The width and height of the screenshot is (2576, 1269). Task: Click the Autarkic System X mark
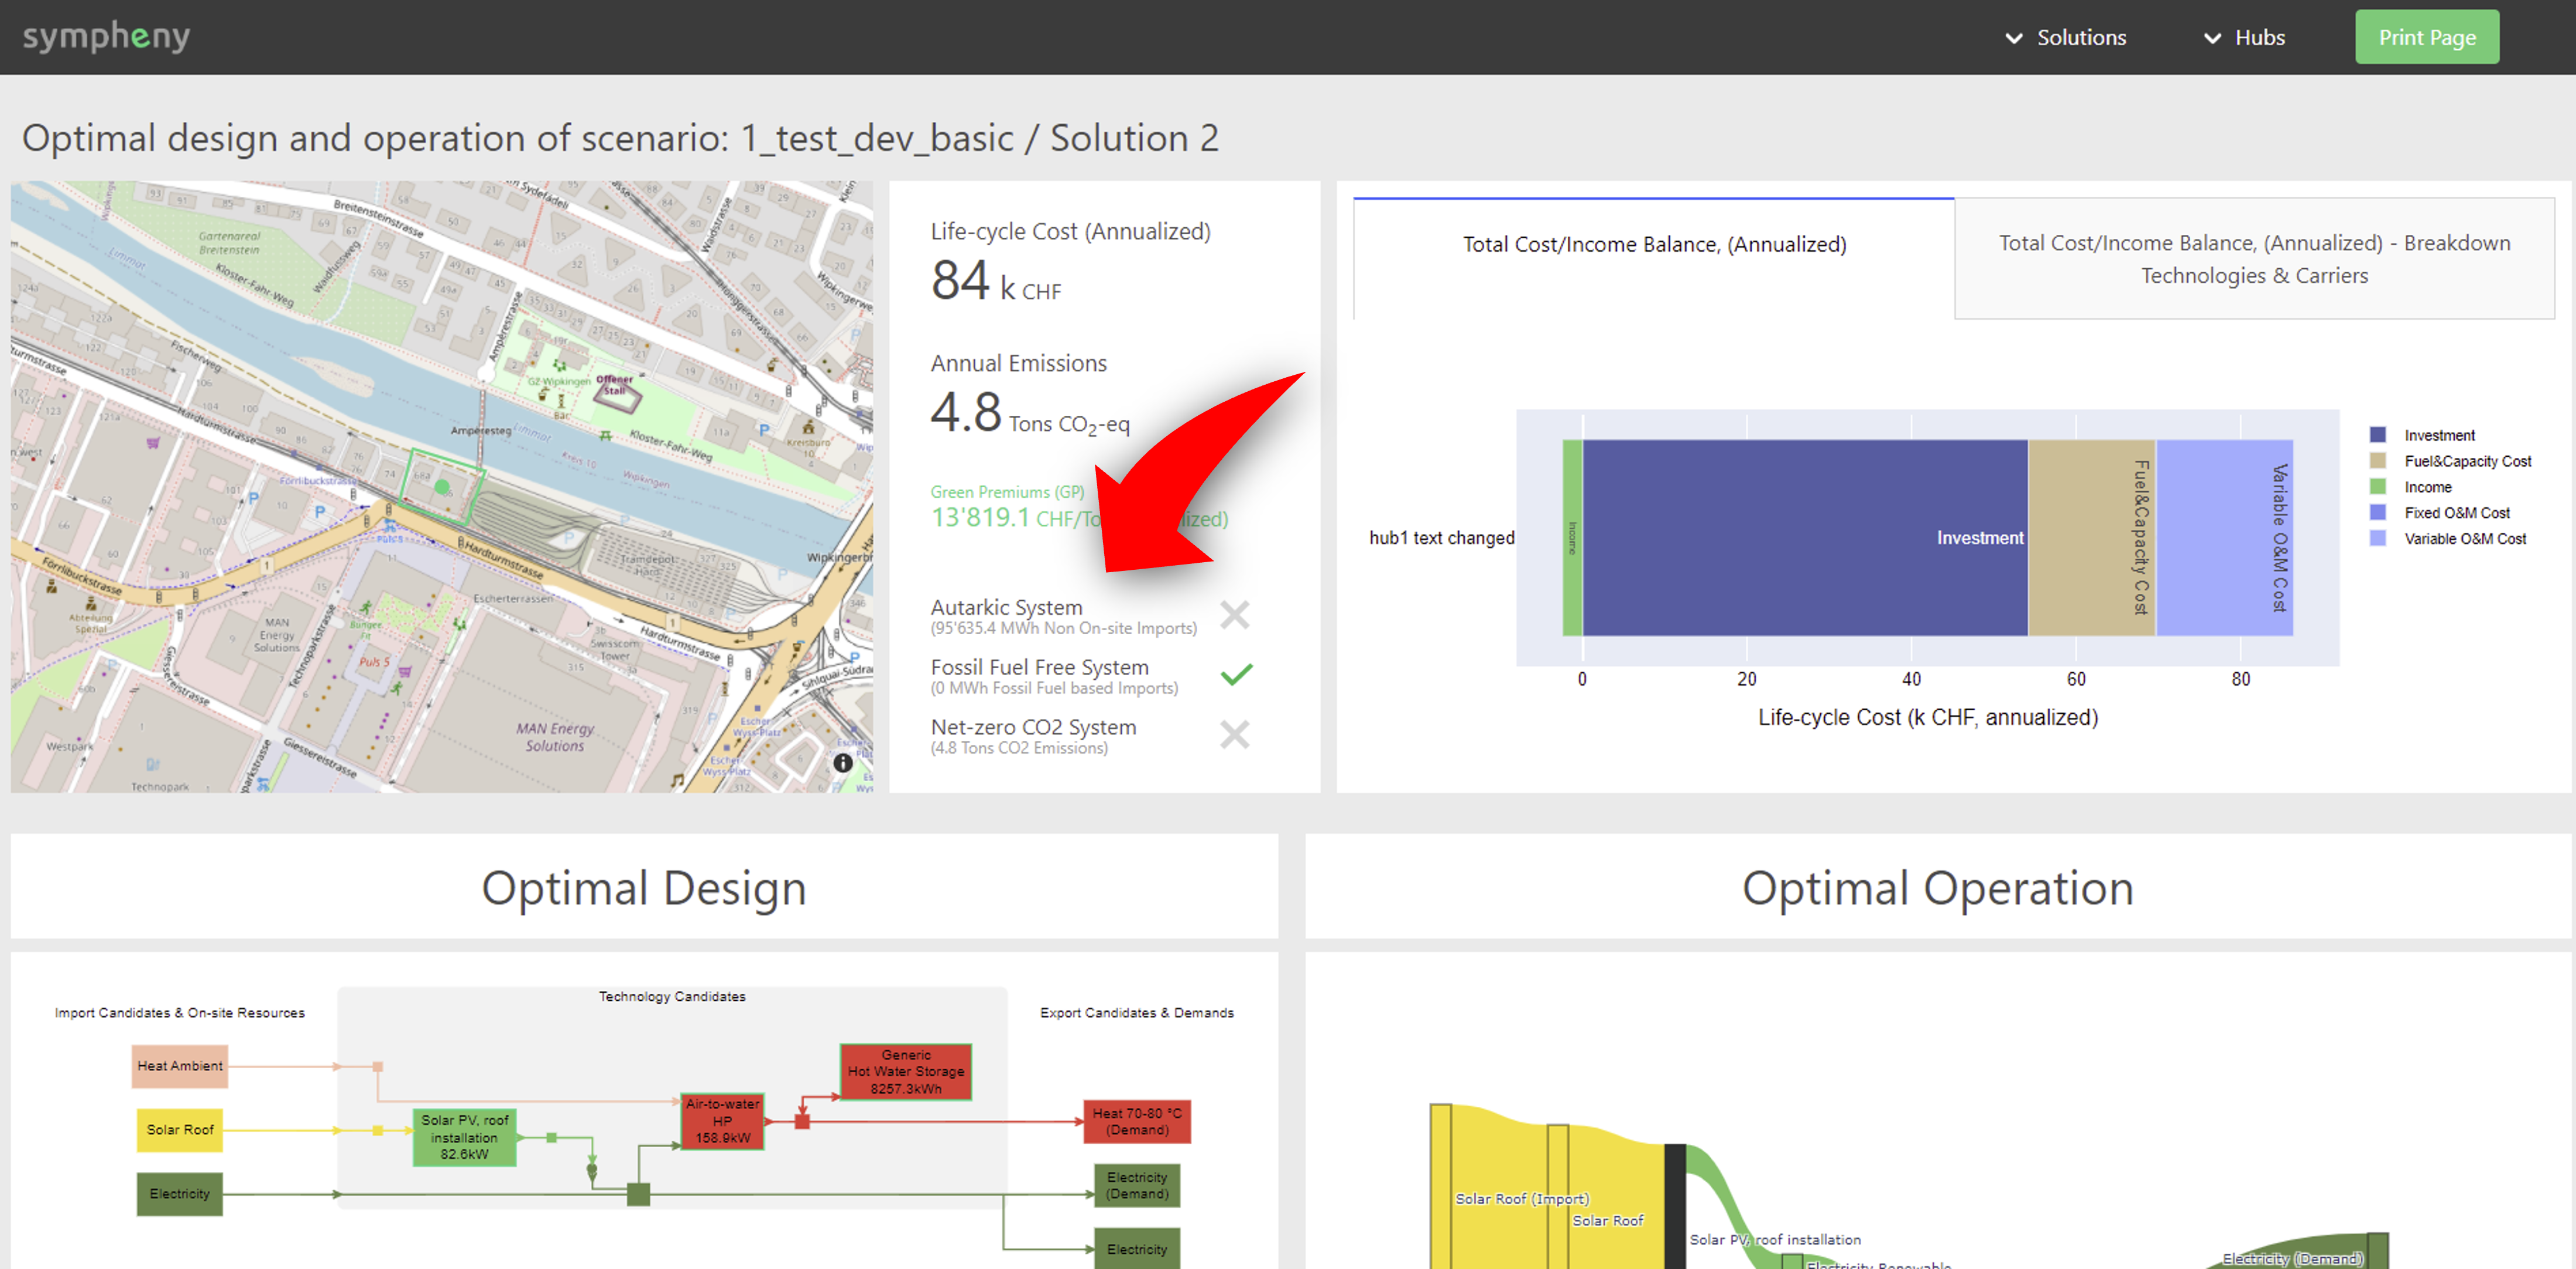click(x=1235, y=614)
